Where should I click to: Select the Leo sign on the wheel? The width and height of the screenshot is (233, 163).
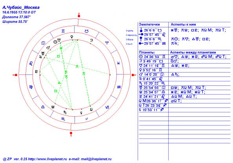[31, 63]
